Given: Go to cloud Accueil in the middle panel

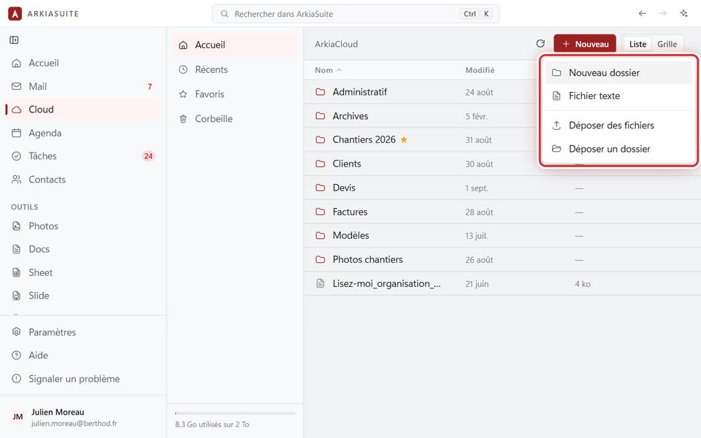Looking at the screenshot, I should coord(235,45).
